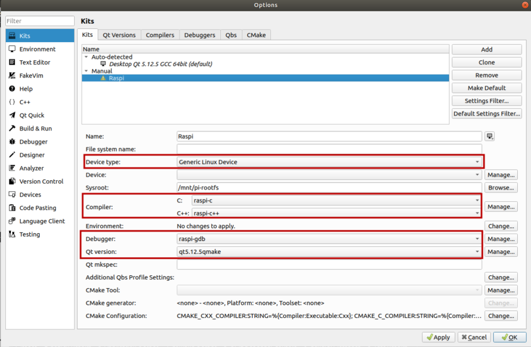531x347 pixels.
Task: Open Kits category in sidebar
Action: [x=40, y=35]
